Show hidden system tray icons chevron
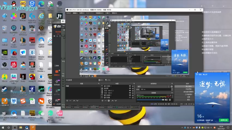232x130 pixels. click(x=182, y=128)
